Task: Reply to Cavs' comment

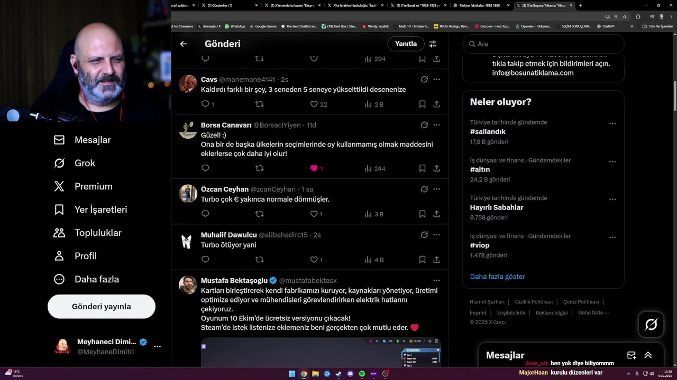Action: click(x=205, y=104)
